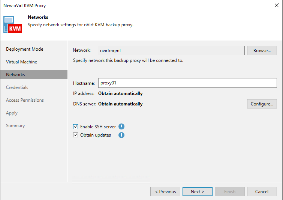Toggle the Obtain updates checkbox
The height and width of the screenshot is (200, 283).
pos(76,135)
